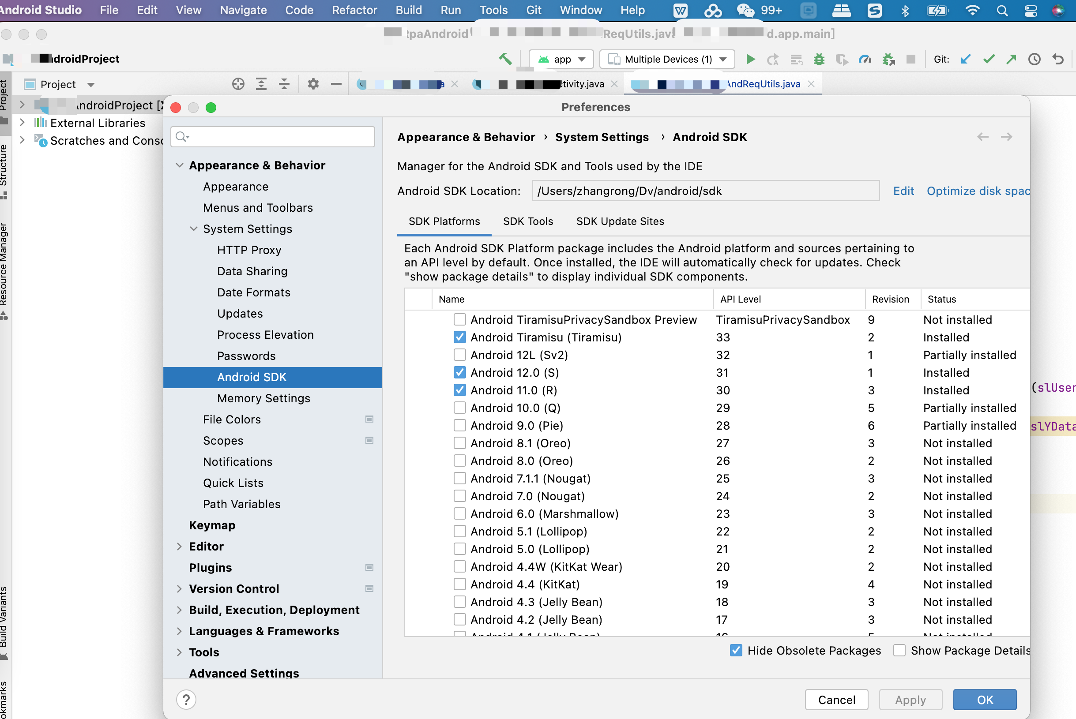Viewport: 1076px width, 719px height.
Task: Click the back arrow in Preferences header
Action: 983,137
